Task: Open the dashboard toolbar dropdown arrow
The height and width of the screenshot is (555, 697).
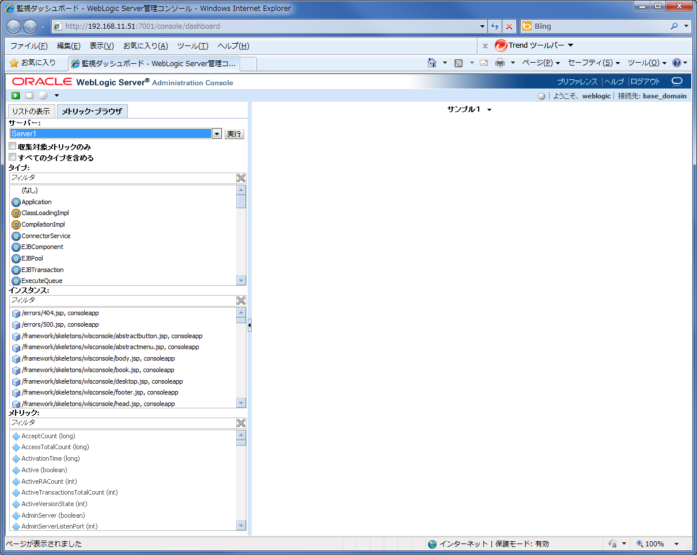Action: pyautogui.click(x=56, y=95)
